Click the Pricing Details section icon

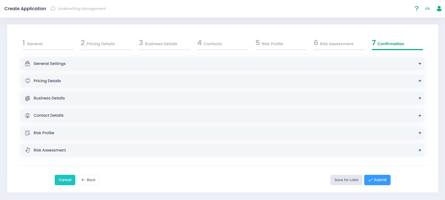pos(27,81)
